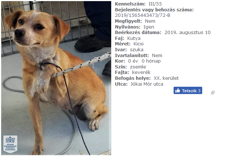
Task: Click the Méret value Kicsi
Action: click(x=138, y=44)
